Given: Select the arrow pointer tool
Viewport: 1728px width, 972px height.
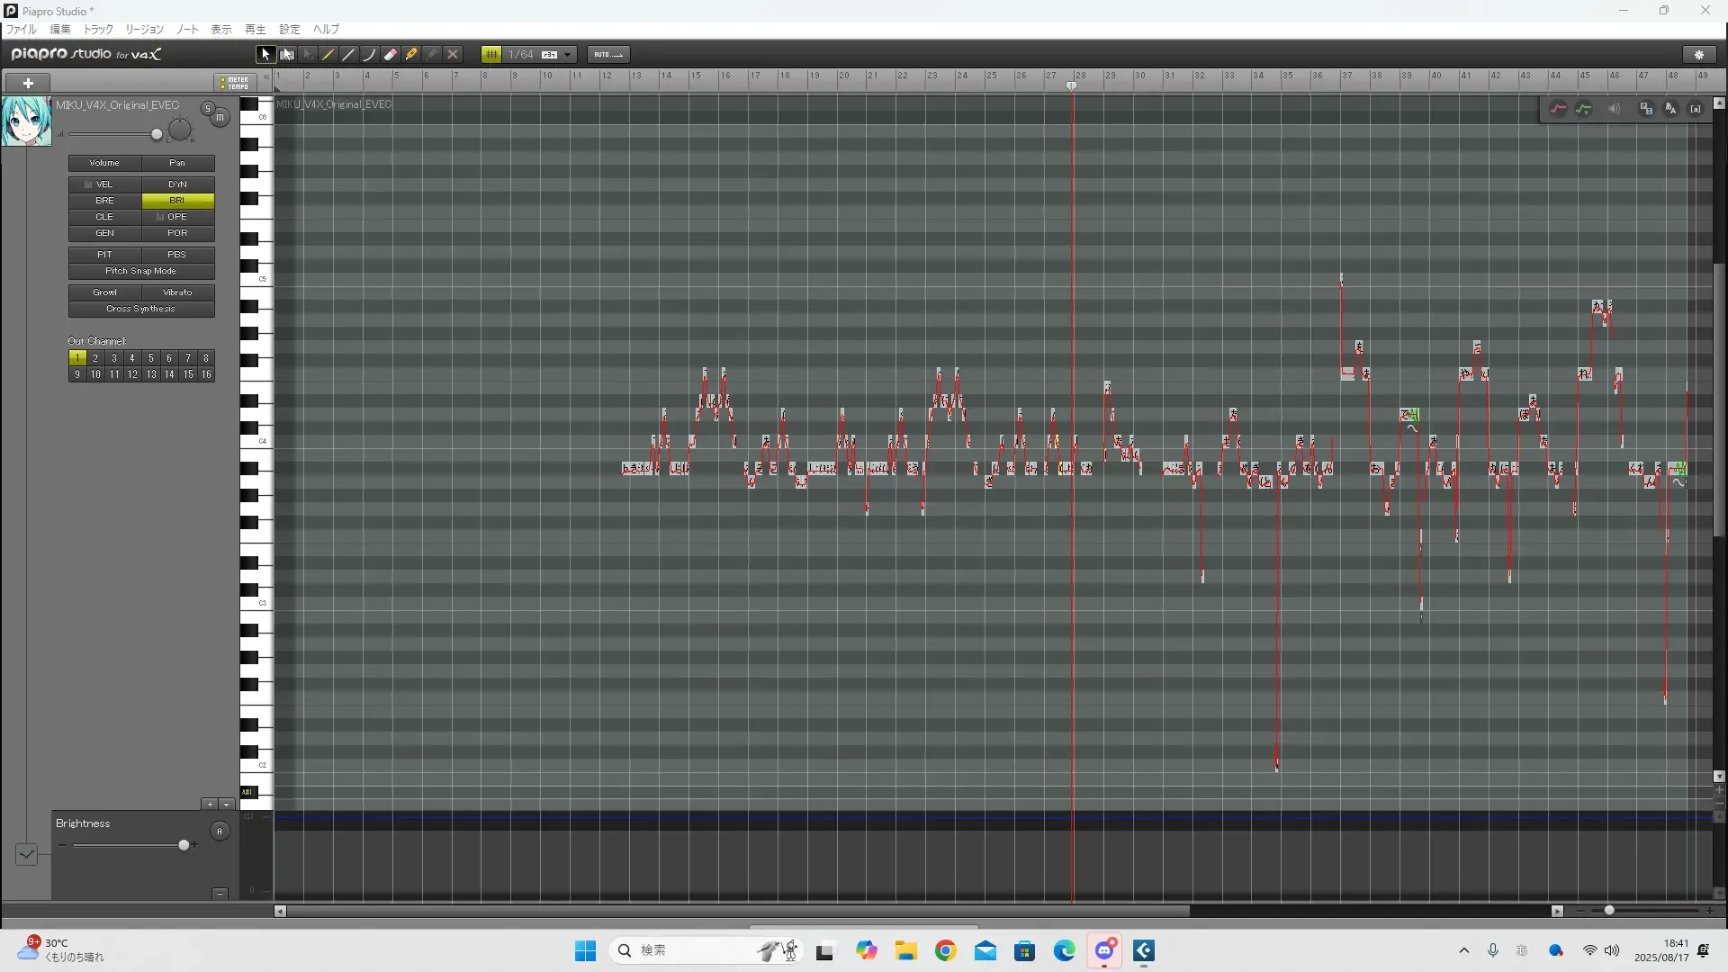Looking at the screenshot, I should pyautogui.click(x=265, y=55).
